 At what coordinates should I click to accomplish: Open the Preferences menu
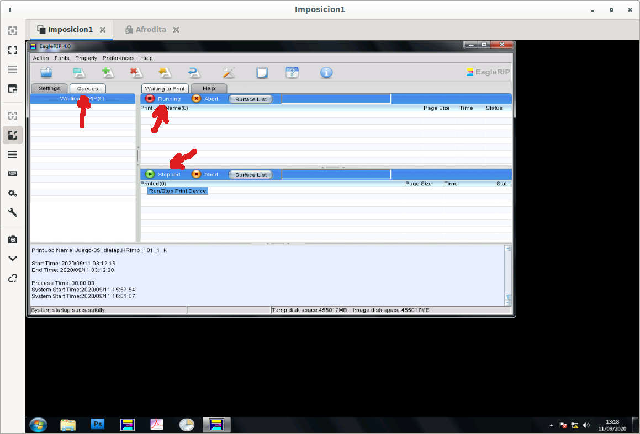click(118, 58)
